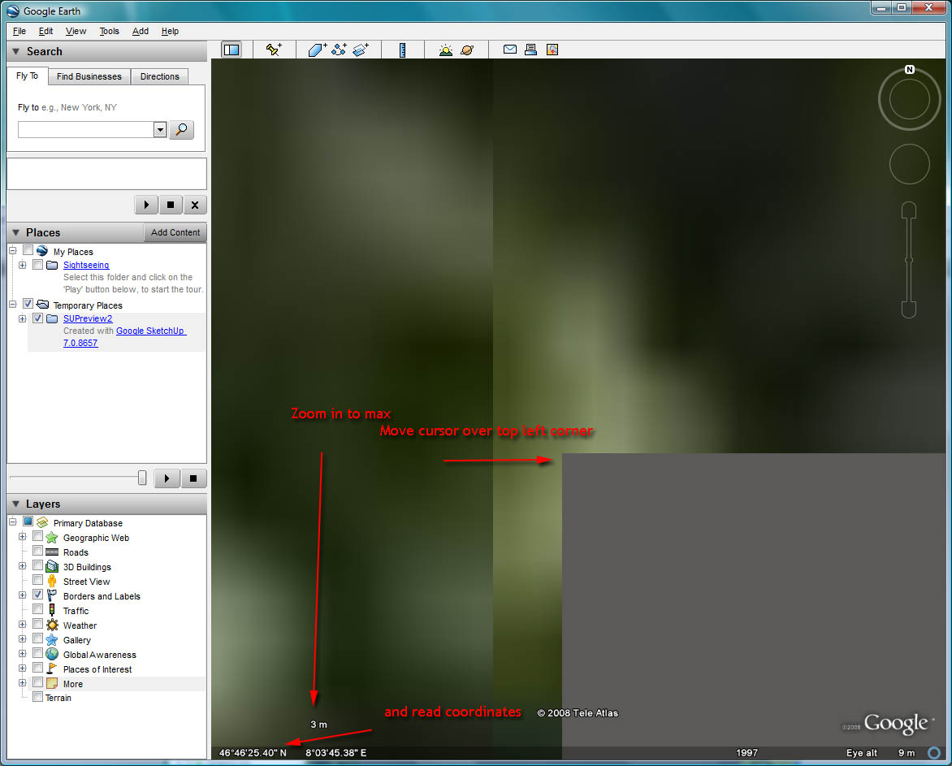Click the My Places globe icon

(42, 251)
